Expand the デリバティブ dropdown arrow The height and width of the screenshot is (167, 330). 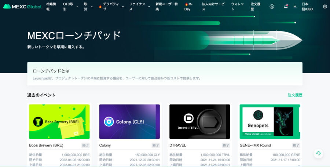click(123, 7)
